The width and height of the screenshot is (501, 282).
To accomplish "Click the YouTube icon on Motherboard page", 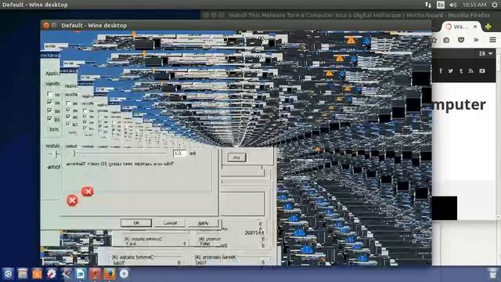I will (x=482, y=71).
